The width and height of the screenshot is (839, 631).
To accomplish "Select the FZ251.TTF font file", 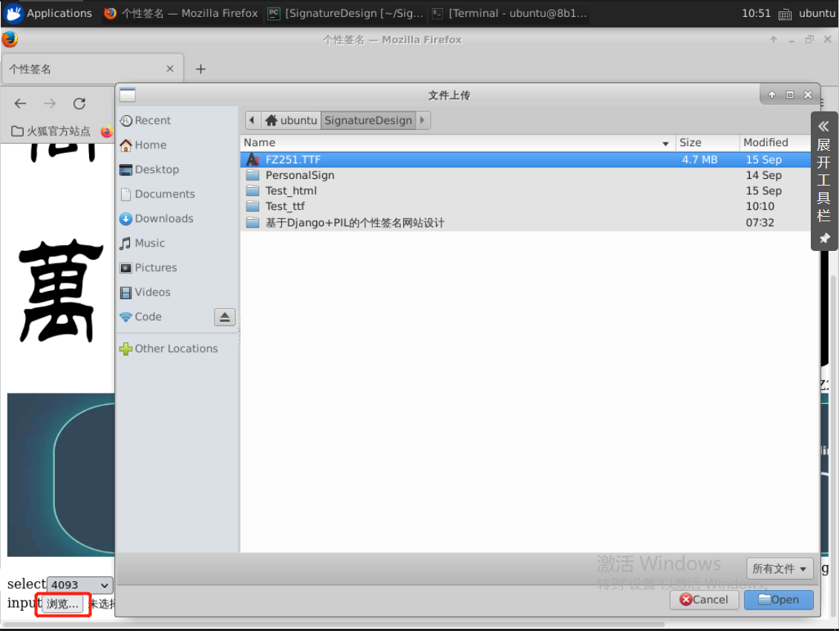I will [293, 160].
